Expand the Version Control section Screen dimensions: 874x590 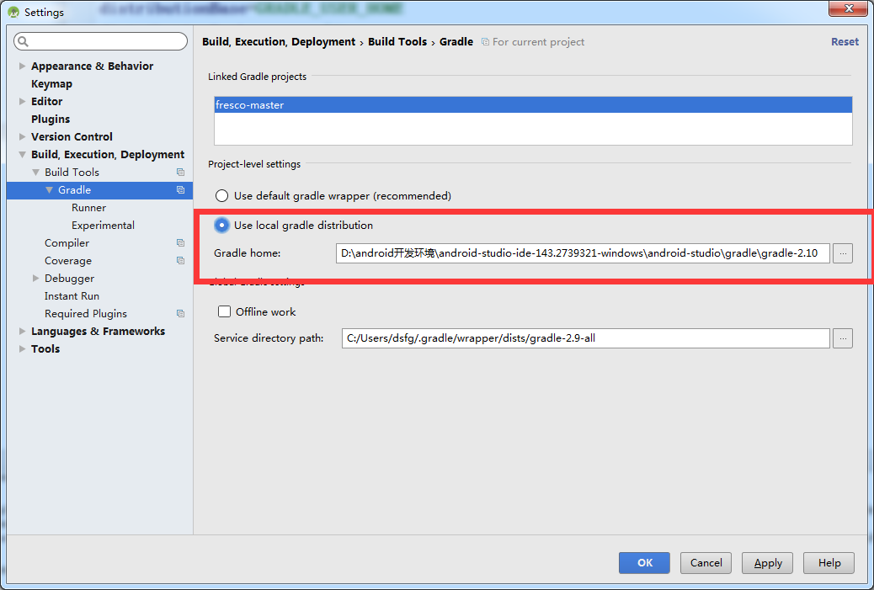[x=22, y=136]
